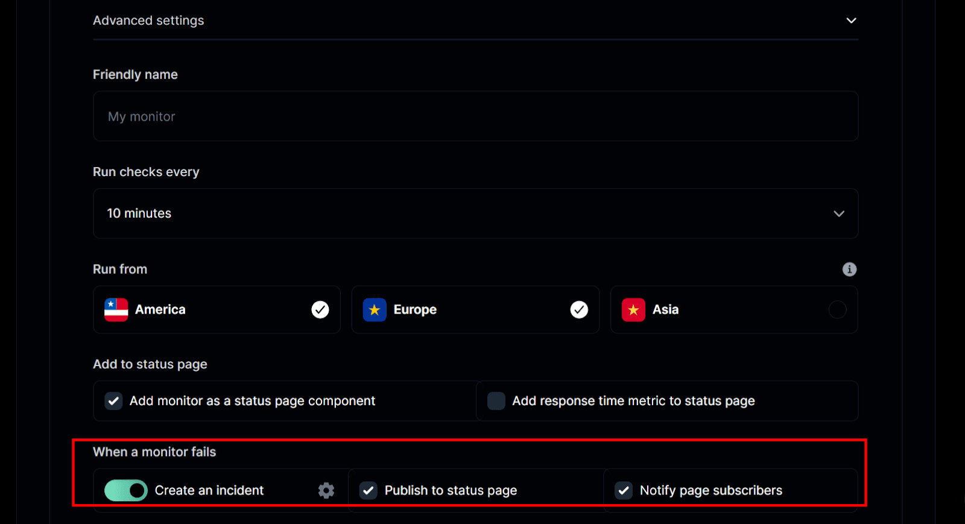Enable Add response time metric checkbox

pyautogui.click(x=496, y=401)
